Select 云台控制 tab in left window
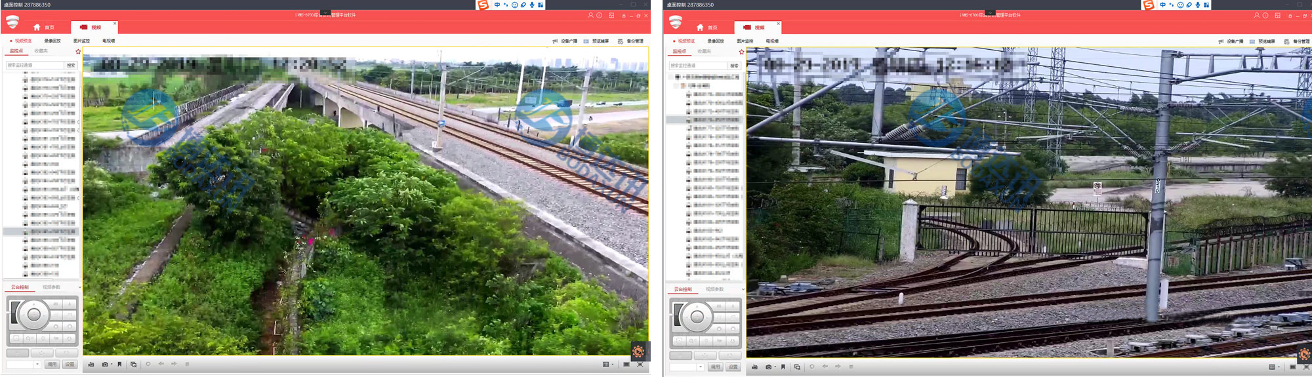Image resolution: width=1312 pixels, height=377 pixels. tap(20, 287)
